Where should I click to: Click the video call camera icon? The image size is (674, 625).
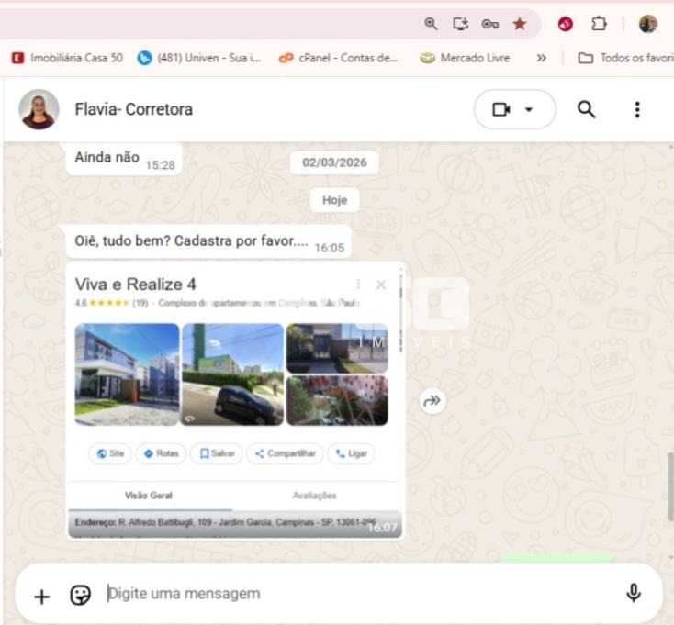coord(500,110)
